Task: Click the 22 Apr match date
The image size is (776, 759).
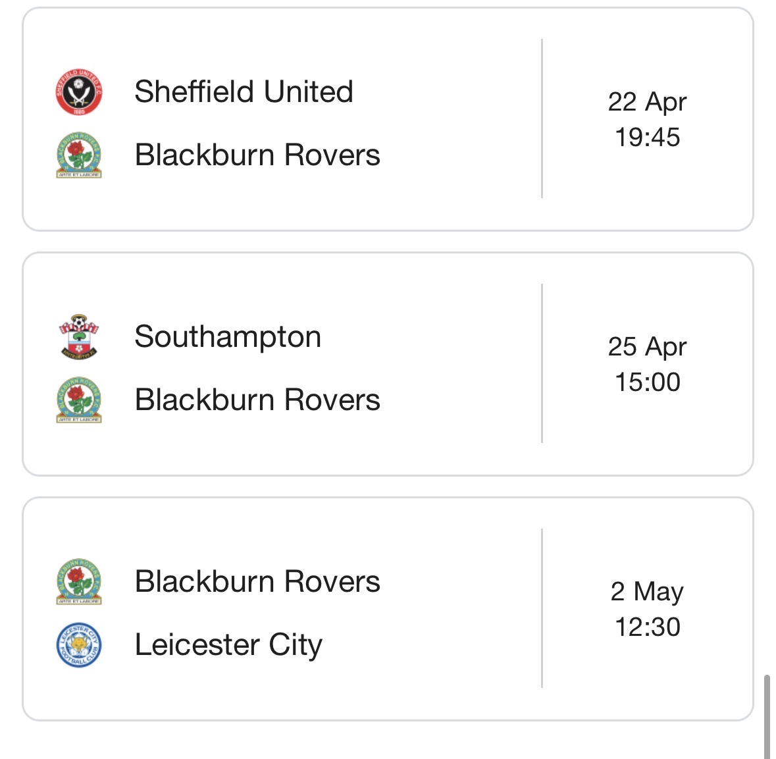Action: coord(647,102)
